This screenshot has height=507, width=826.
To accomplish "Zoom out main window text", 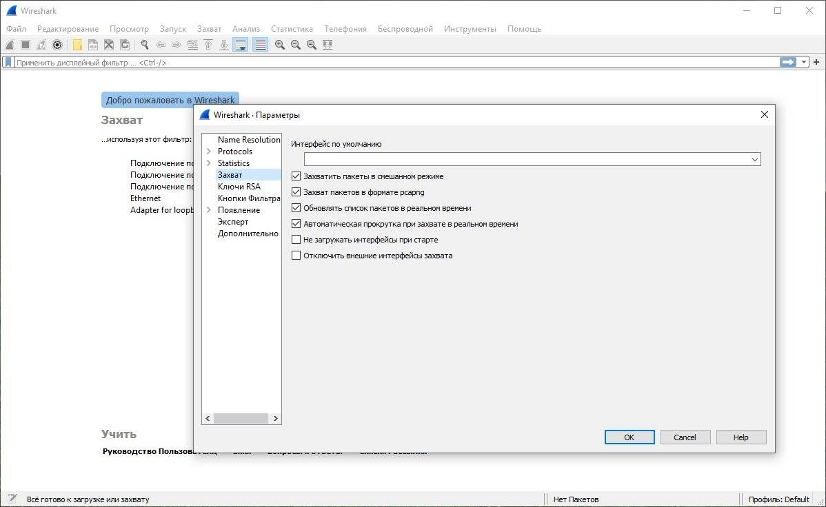I will 296,45.
